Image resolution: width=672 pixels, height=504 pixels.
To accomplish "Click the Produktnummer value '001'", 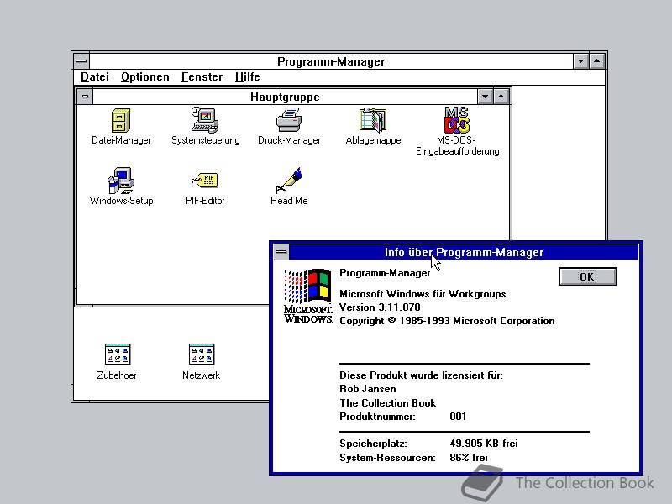I will [x=458, y=417].
